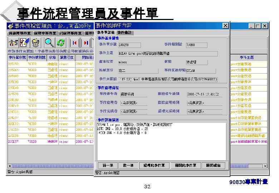Click the 開始發生時刻 timestamp field
Screen dimensions: 279x193
click(205, 94)
